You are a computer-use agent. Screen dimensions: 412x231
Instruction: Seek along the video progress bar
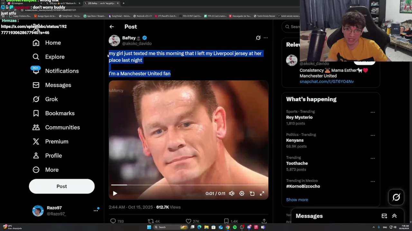(x=188, y=185)
